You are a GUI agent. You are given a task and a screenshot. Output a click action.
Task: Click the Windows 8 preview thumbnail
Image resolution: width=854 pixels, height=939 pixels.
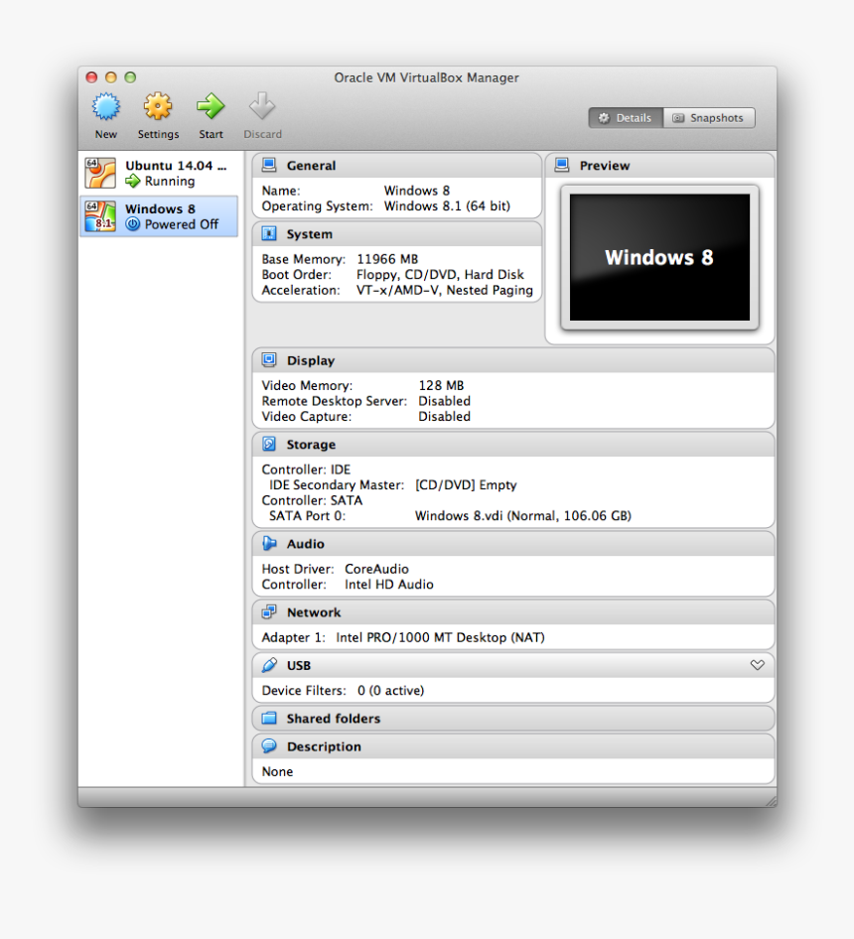659,257
